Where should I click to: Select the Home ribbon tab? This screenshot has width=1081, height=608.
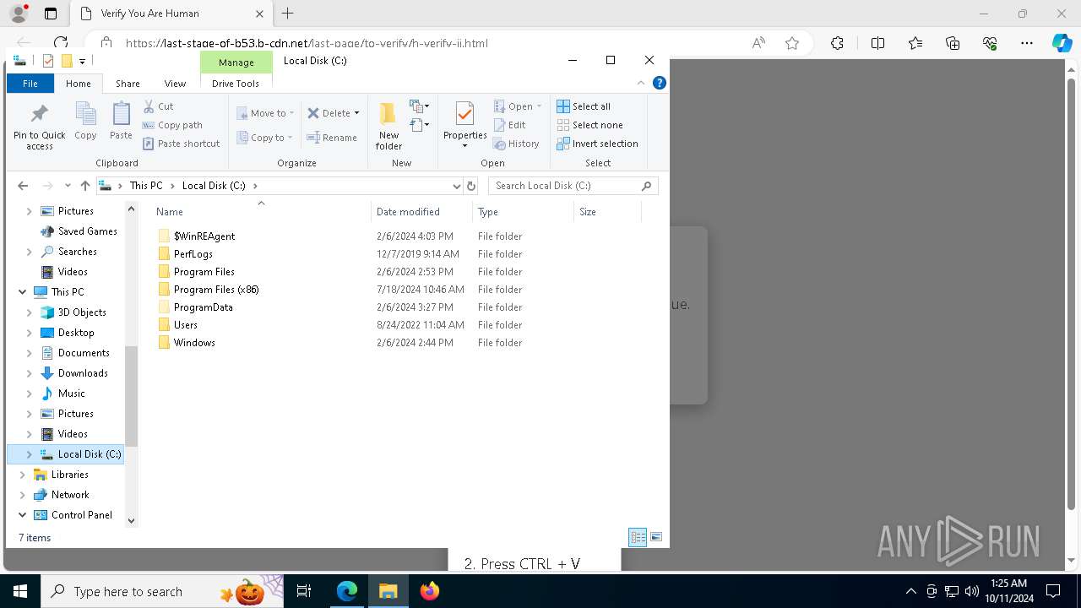78,84
